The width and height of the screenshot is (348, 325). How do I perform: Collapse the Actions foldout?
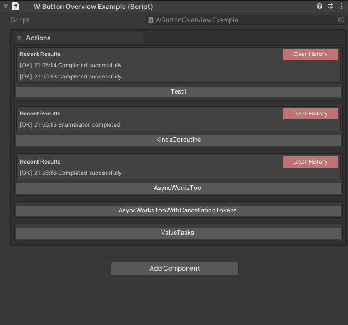(x=20, y=38)
